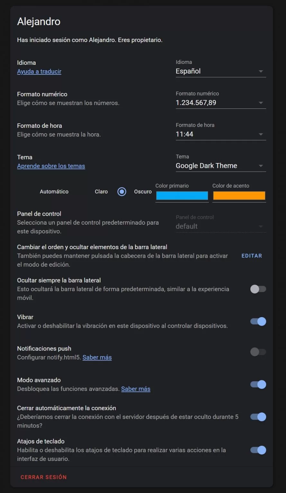Expand the Tema dropdown with Google Dark Theme

click(220, 166)
